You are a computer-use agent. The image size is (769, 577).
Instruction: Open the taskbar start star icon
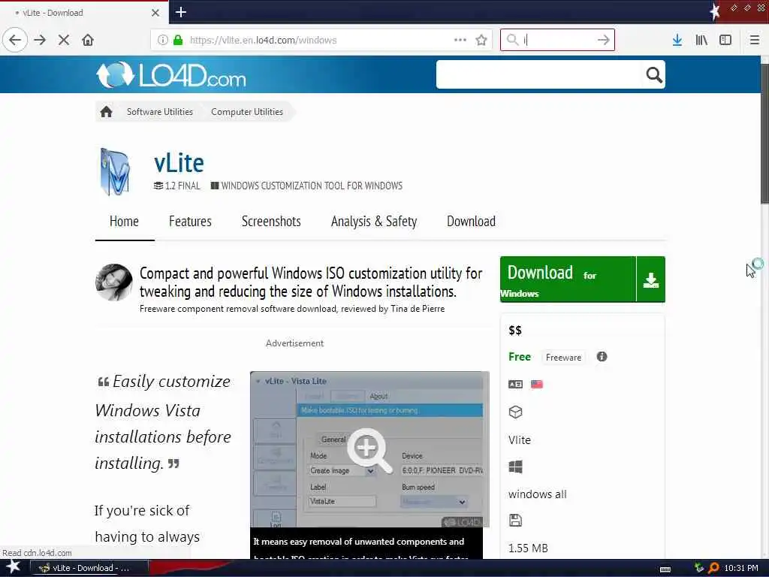click(13, 567)
